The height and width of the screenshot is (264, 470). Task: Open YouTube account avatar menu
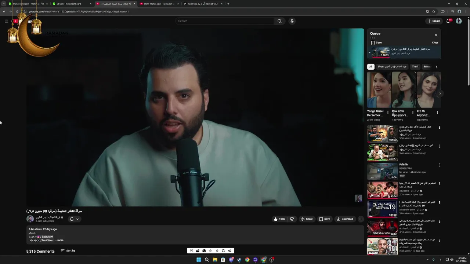click(459, 21)
